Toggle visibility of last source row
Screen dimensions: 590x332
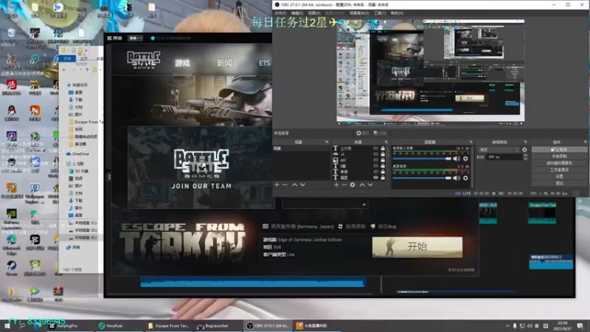pyautogui.click(x=375, y=177)
